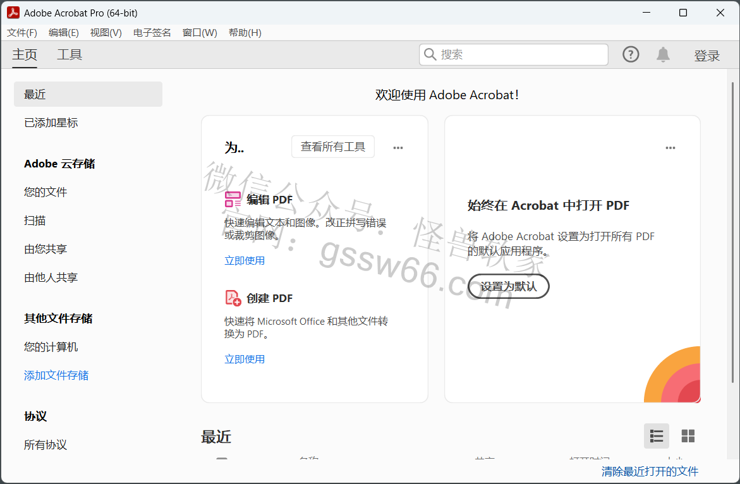The height and width of the screenshot is (484, 740).
Task: Click the Create PDF tool icon
Action: (x=233, y=298)
